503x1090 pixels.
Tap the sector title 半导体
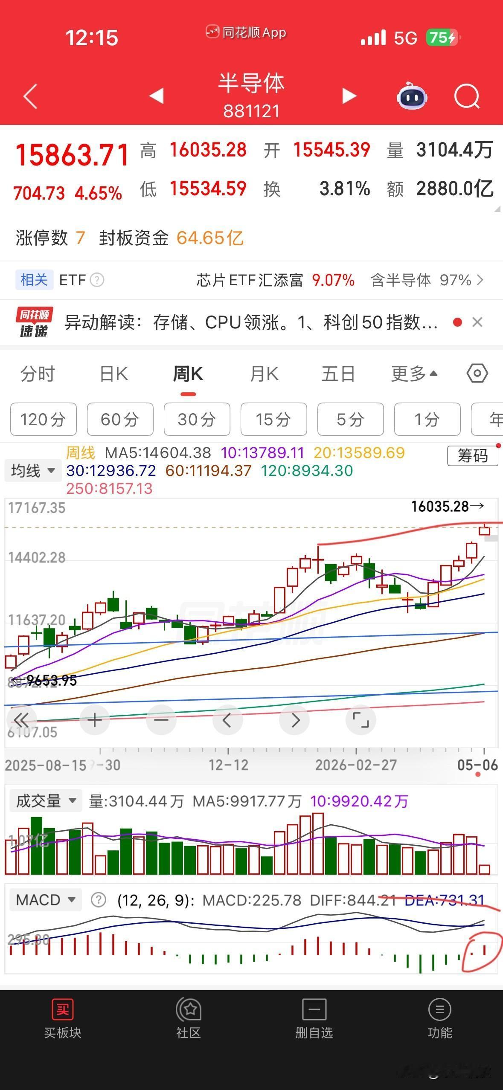tap(251, 83)
